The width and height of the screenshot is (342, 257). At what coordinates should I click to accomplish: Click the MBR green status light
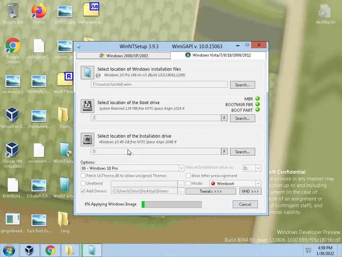[258, 99]
